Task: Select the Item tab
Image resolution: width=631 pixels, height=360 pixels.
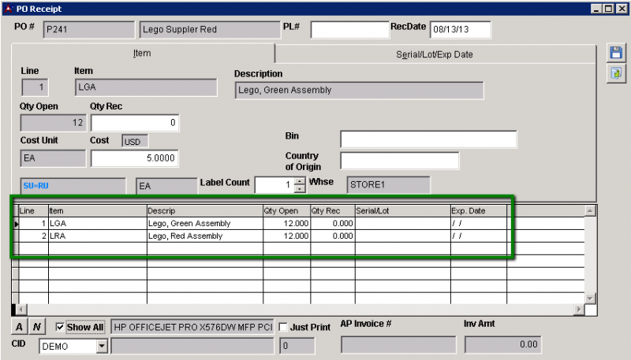Action: 142,54
